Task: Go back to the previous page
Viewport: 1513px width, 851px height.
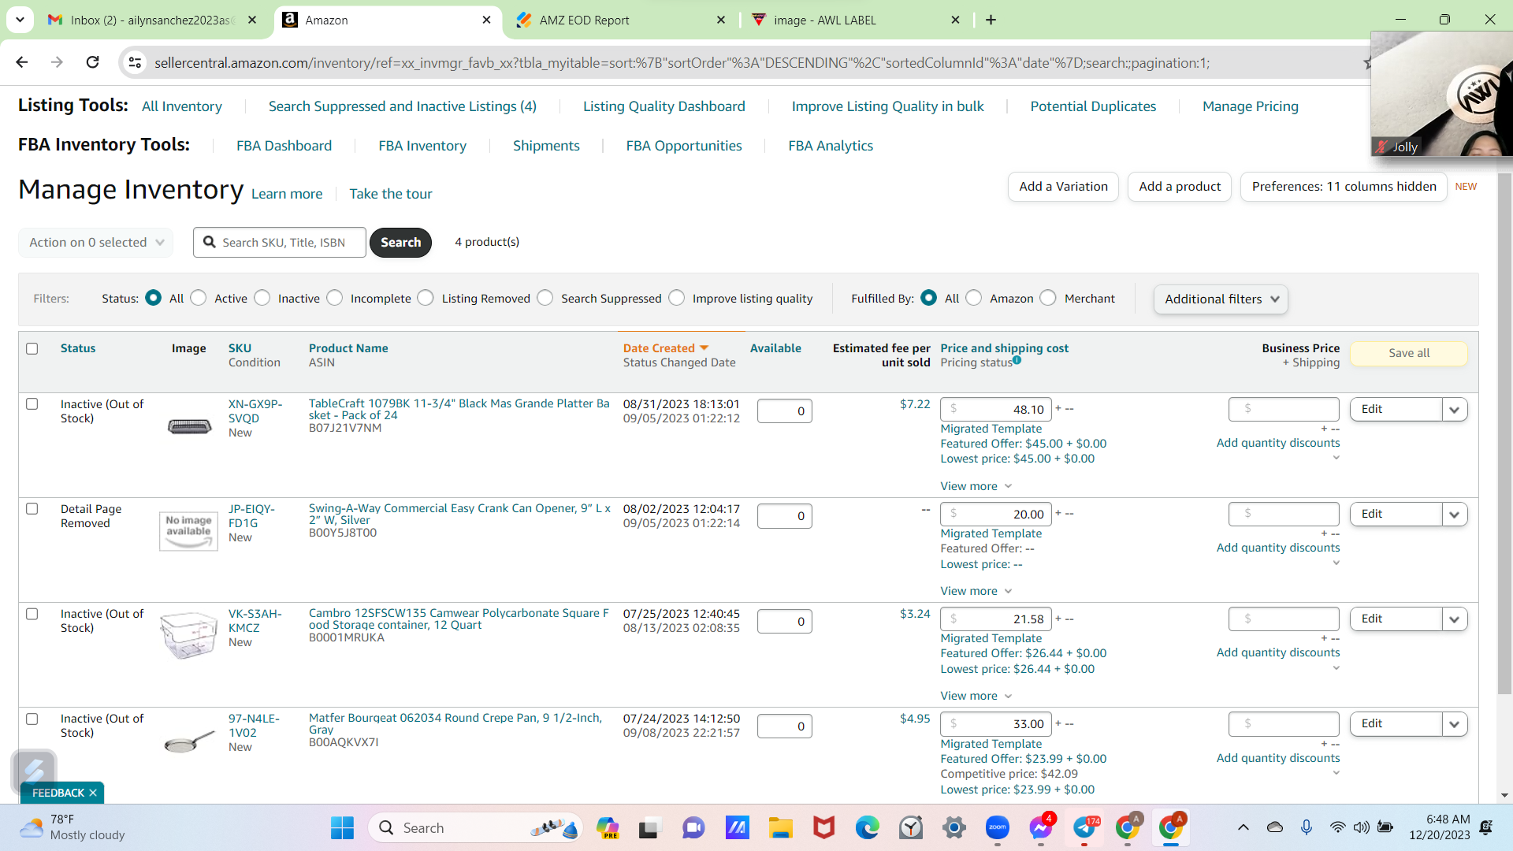Action: [22, 62]
